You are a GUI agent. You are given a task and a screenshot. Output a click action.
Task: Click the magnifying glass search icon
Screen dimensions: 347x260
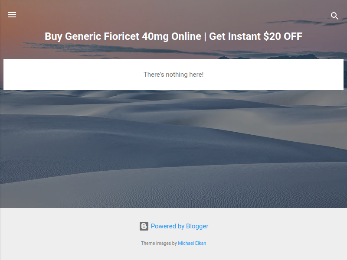(x=334, y=16)
